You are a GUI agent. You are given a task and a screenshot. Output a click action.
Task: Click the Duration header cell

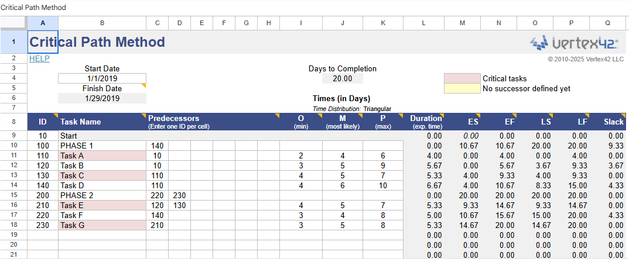pos(424,122)
